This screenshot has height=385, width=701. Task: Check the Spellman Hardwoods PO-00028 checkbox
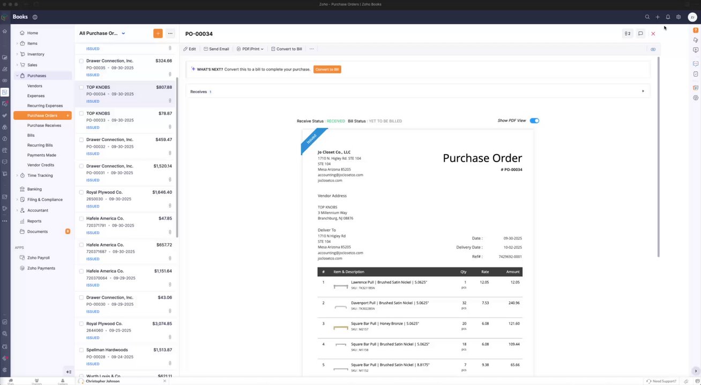coord(81,350)
